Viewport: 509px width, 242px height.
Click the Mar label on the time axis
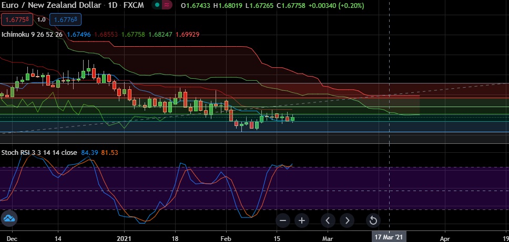tap(328, 238)
